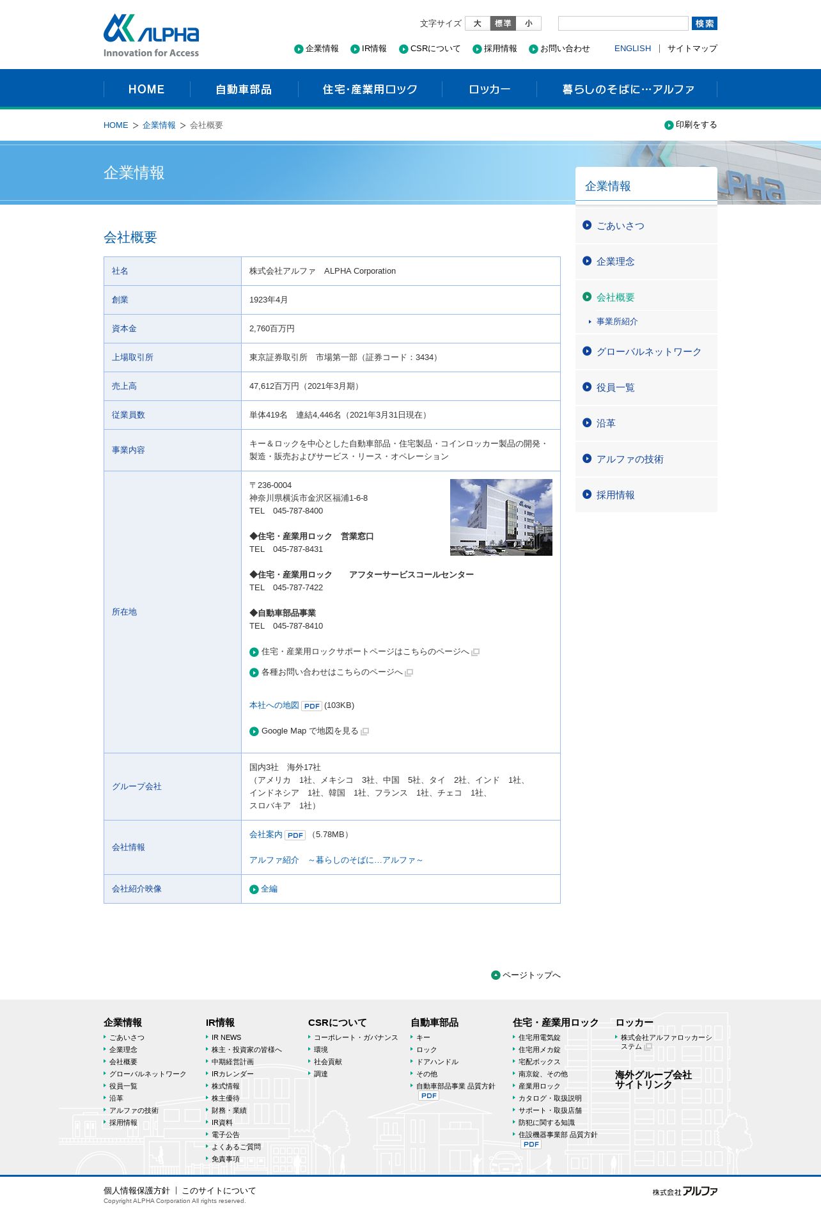Open 採用情報 in the top utility nav

[x=495, y=49]
